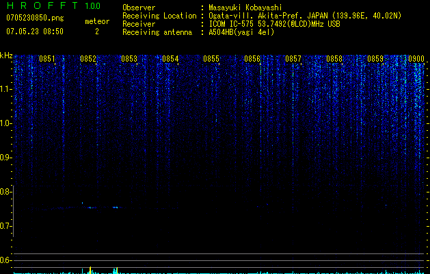Image resolution: width=430 pixels, height=274 pixels.
Task: Click the Receiving antenna label
Action: tap(157, 32)
